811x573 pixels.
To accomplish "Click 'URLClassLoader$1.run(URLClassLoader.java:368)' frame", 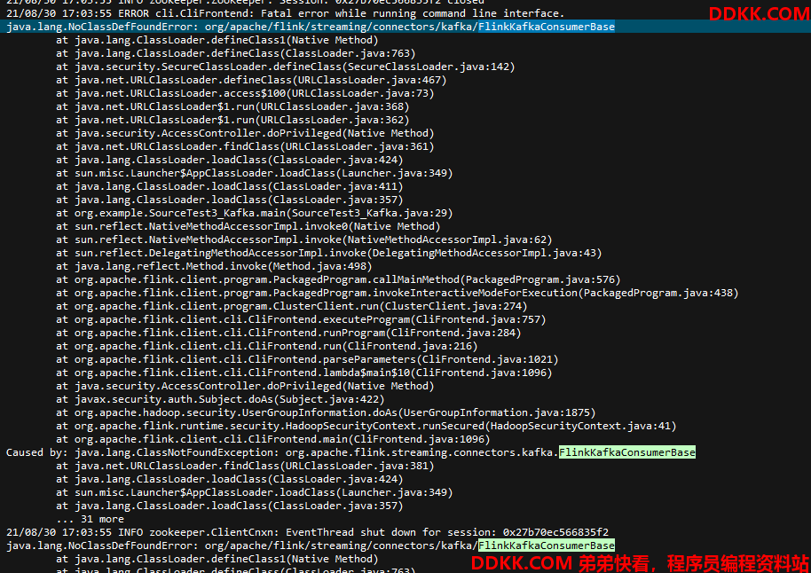I will coord(232,106).
